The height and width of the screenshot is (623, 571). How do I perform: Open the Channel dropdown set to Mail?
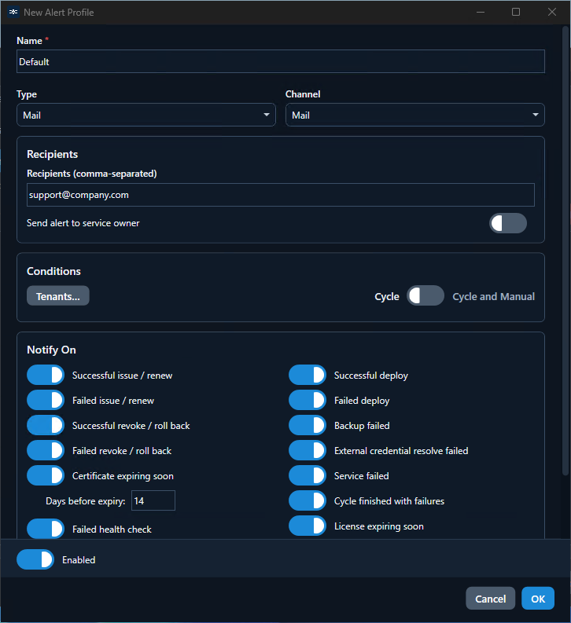(414, 115)
